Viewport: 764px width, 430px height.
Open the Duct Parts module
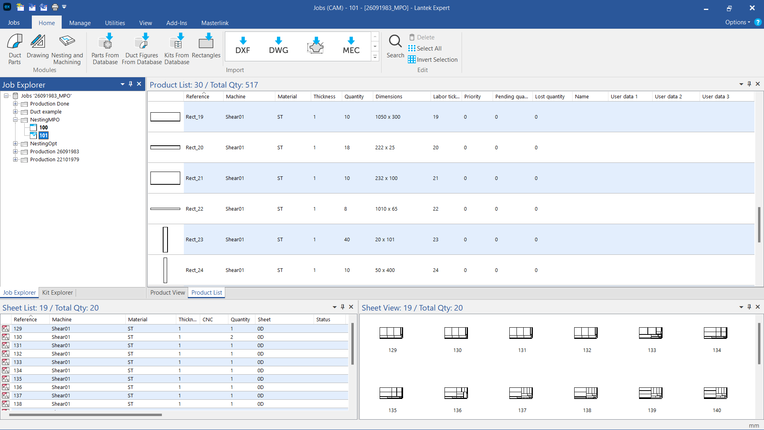click(x=15, y=49)
